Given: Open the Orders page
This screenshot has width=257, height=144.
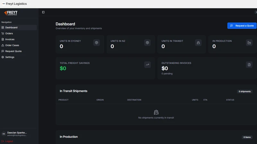Looking at the screenshot, I should (18, 33).
